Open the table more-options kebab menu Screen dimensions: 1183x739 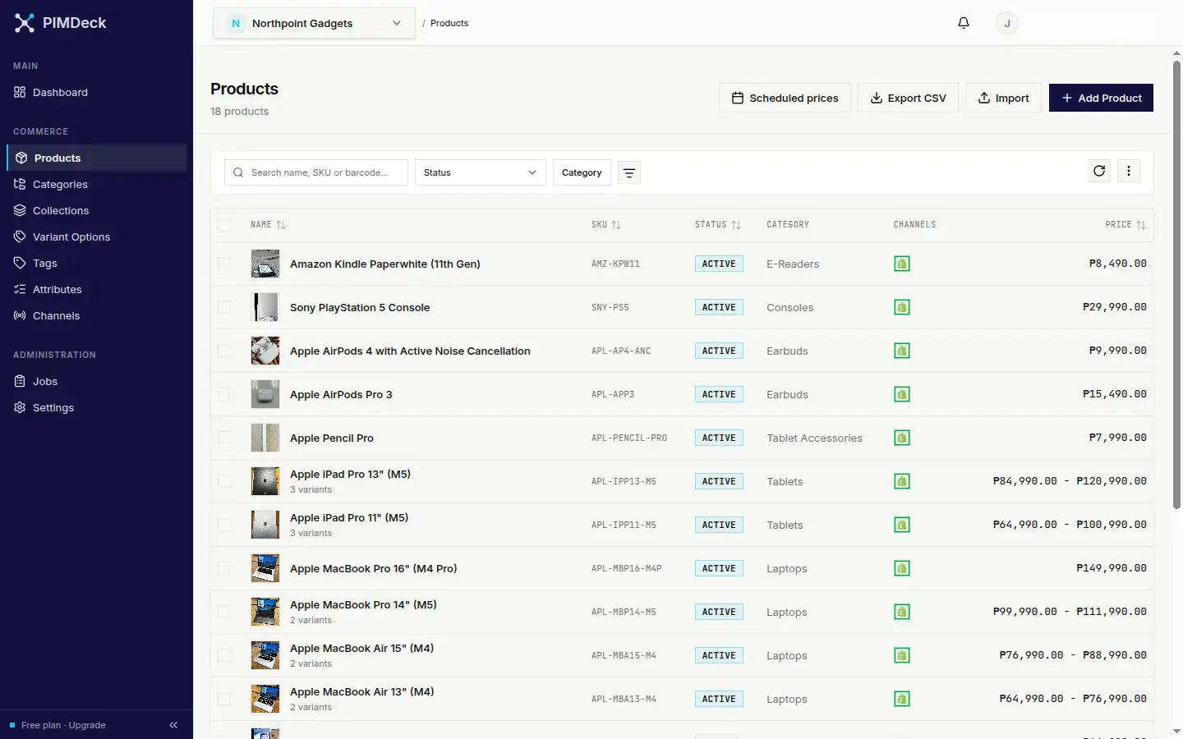click(1129, 171)
